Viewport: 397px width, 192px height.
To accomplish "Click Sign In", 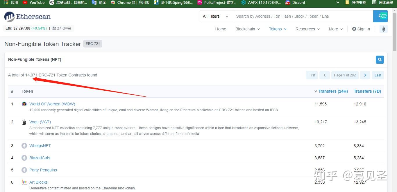I will [x=361, y=29].
